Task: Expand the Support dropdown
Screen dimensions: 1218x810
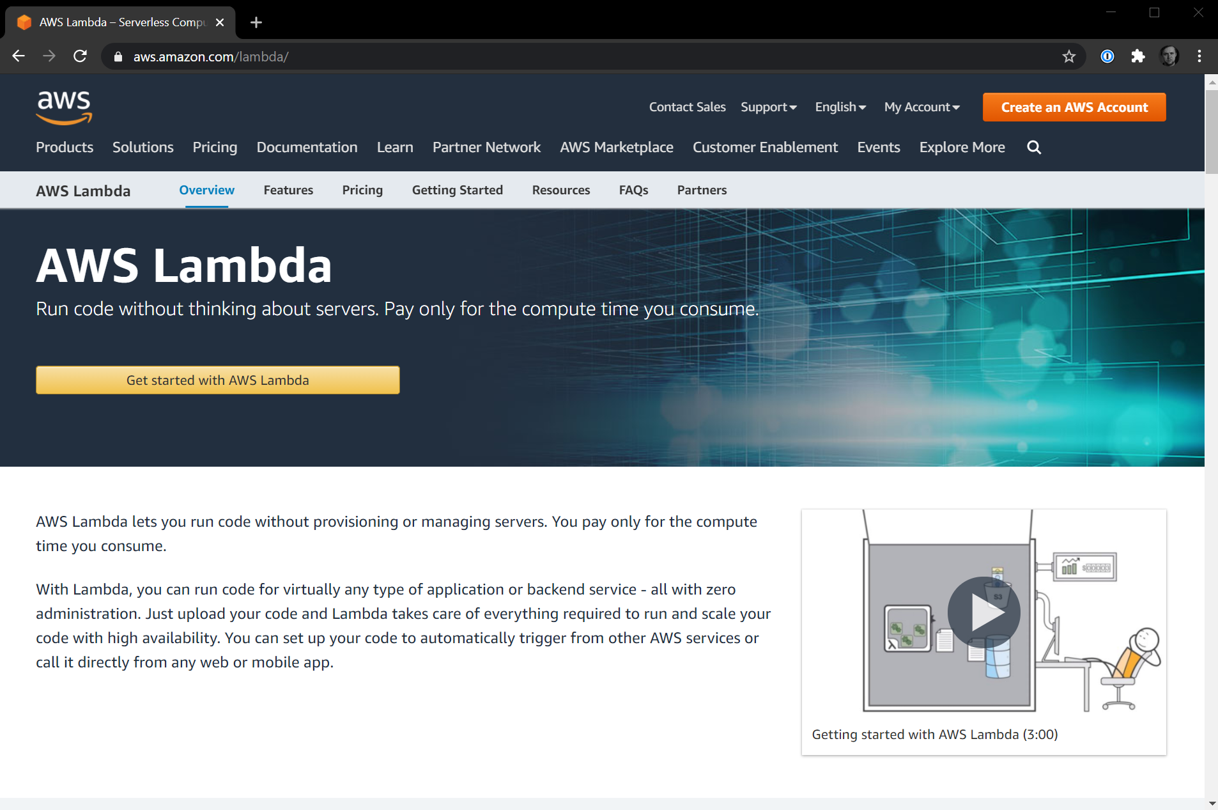Action: (769, 107)
